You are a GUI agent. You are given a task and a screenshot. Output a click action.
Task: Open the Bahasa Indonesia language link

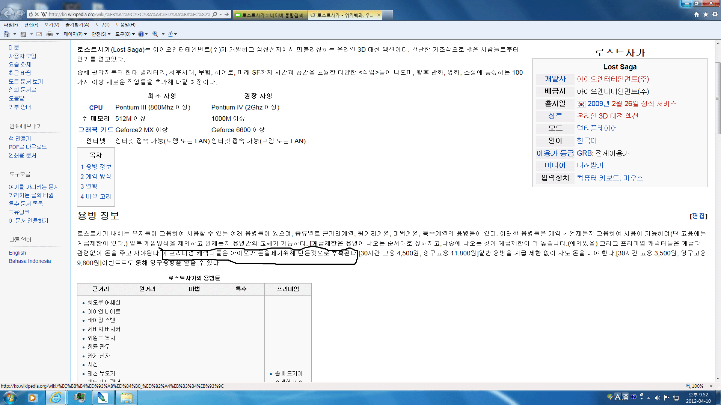(x=30, y=261)
